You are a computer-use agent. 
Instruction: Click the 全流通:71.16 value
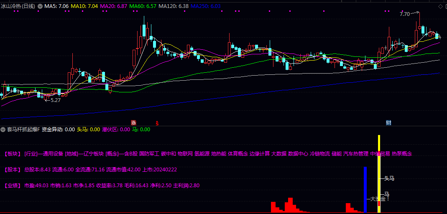89,170
